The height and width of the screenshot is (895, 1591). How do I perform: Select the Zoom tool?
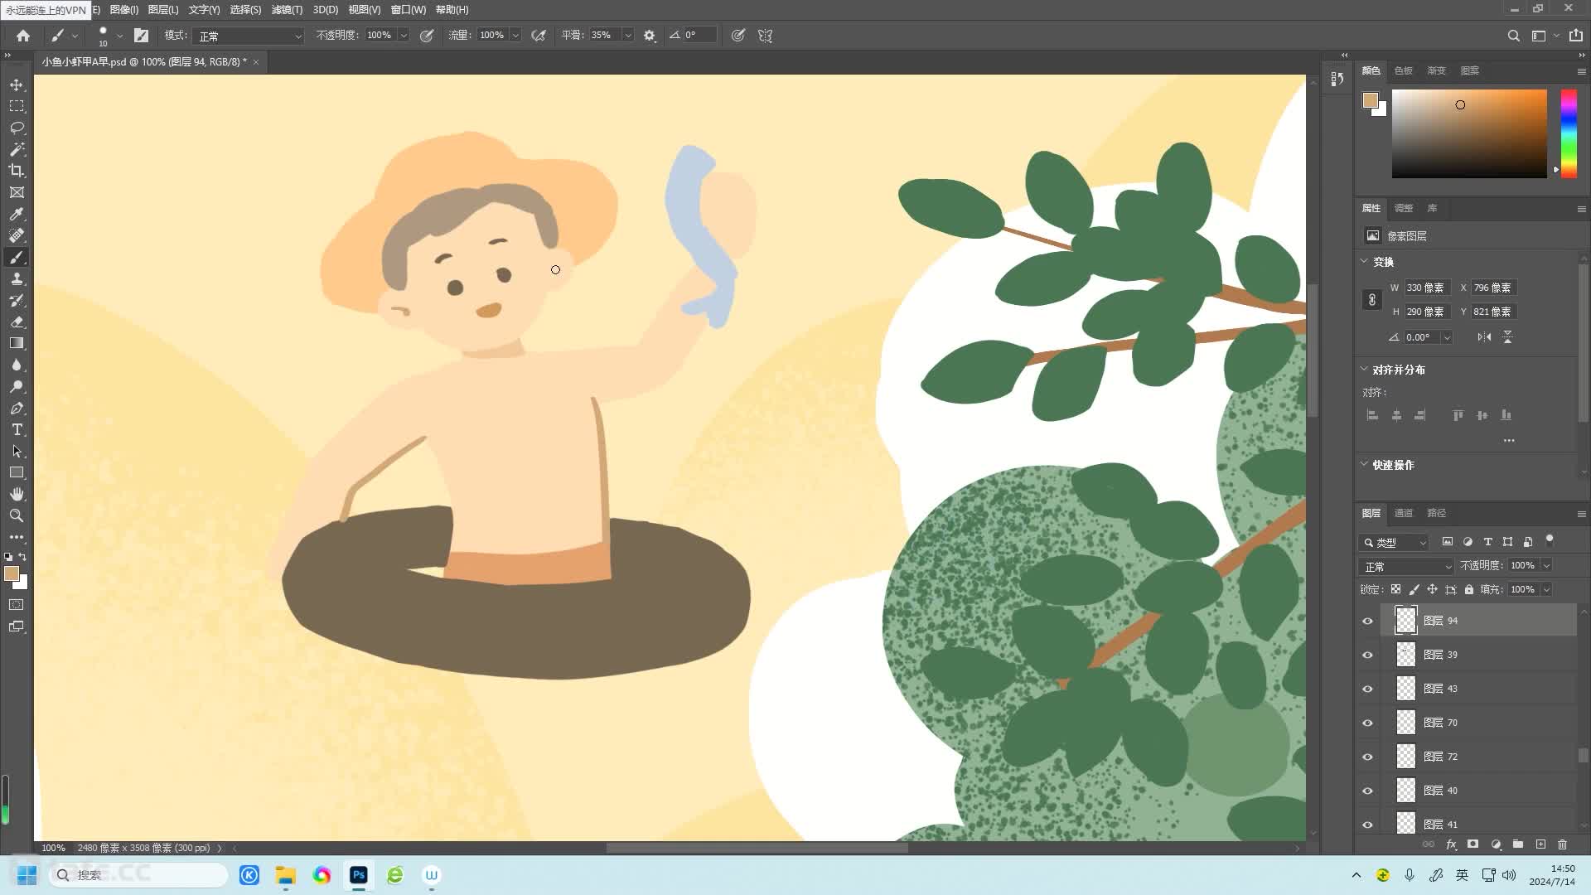(x=17, y=515)
